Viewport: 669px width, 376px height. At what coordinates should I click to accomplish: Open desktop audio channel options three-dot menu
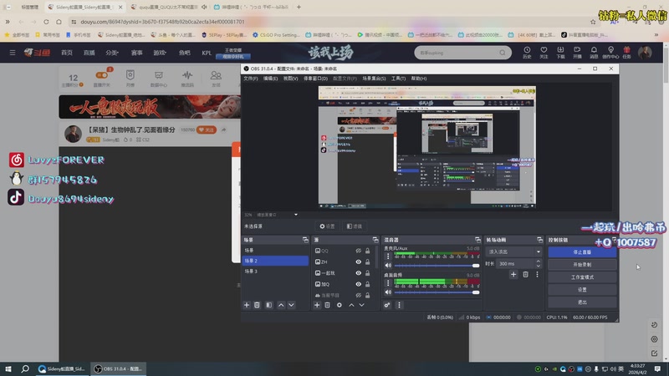(x=388, y=283)
